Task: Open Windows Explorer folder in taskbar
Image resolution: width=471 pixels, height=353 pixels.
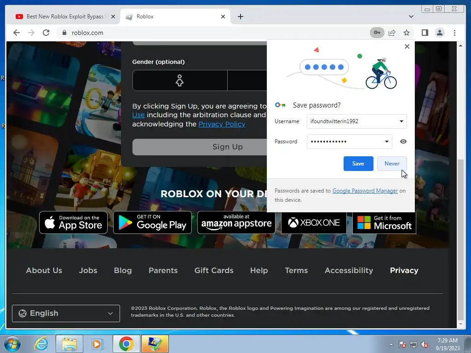Action: (x=69, y=344)
